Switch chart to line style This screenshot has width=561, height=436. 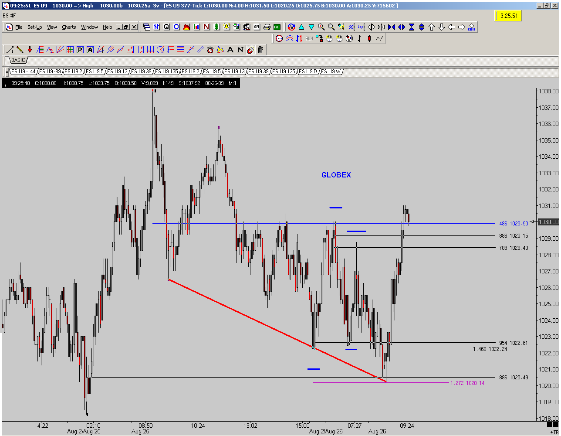point(379,38)
